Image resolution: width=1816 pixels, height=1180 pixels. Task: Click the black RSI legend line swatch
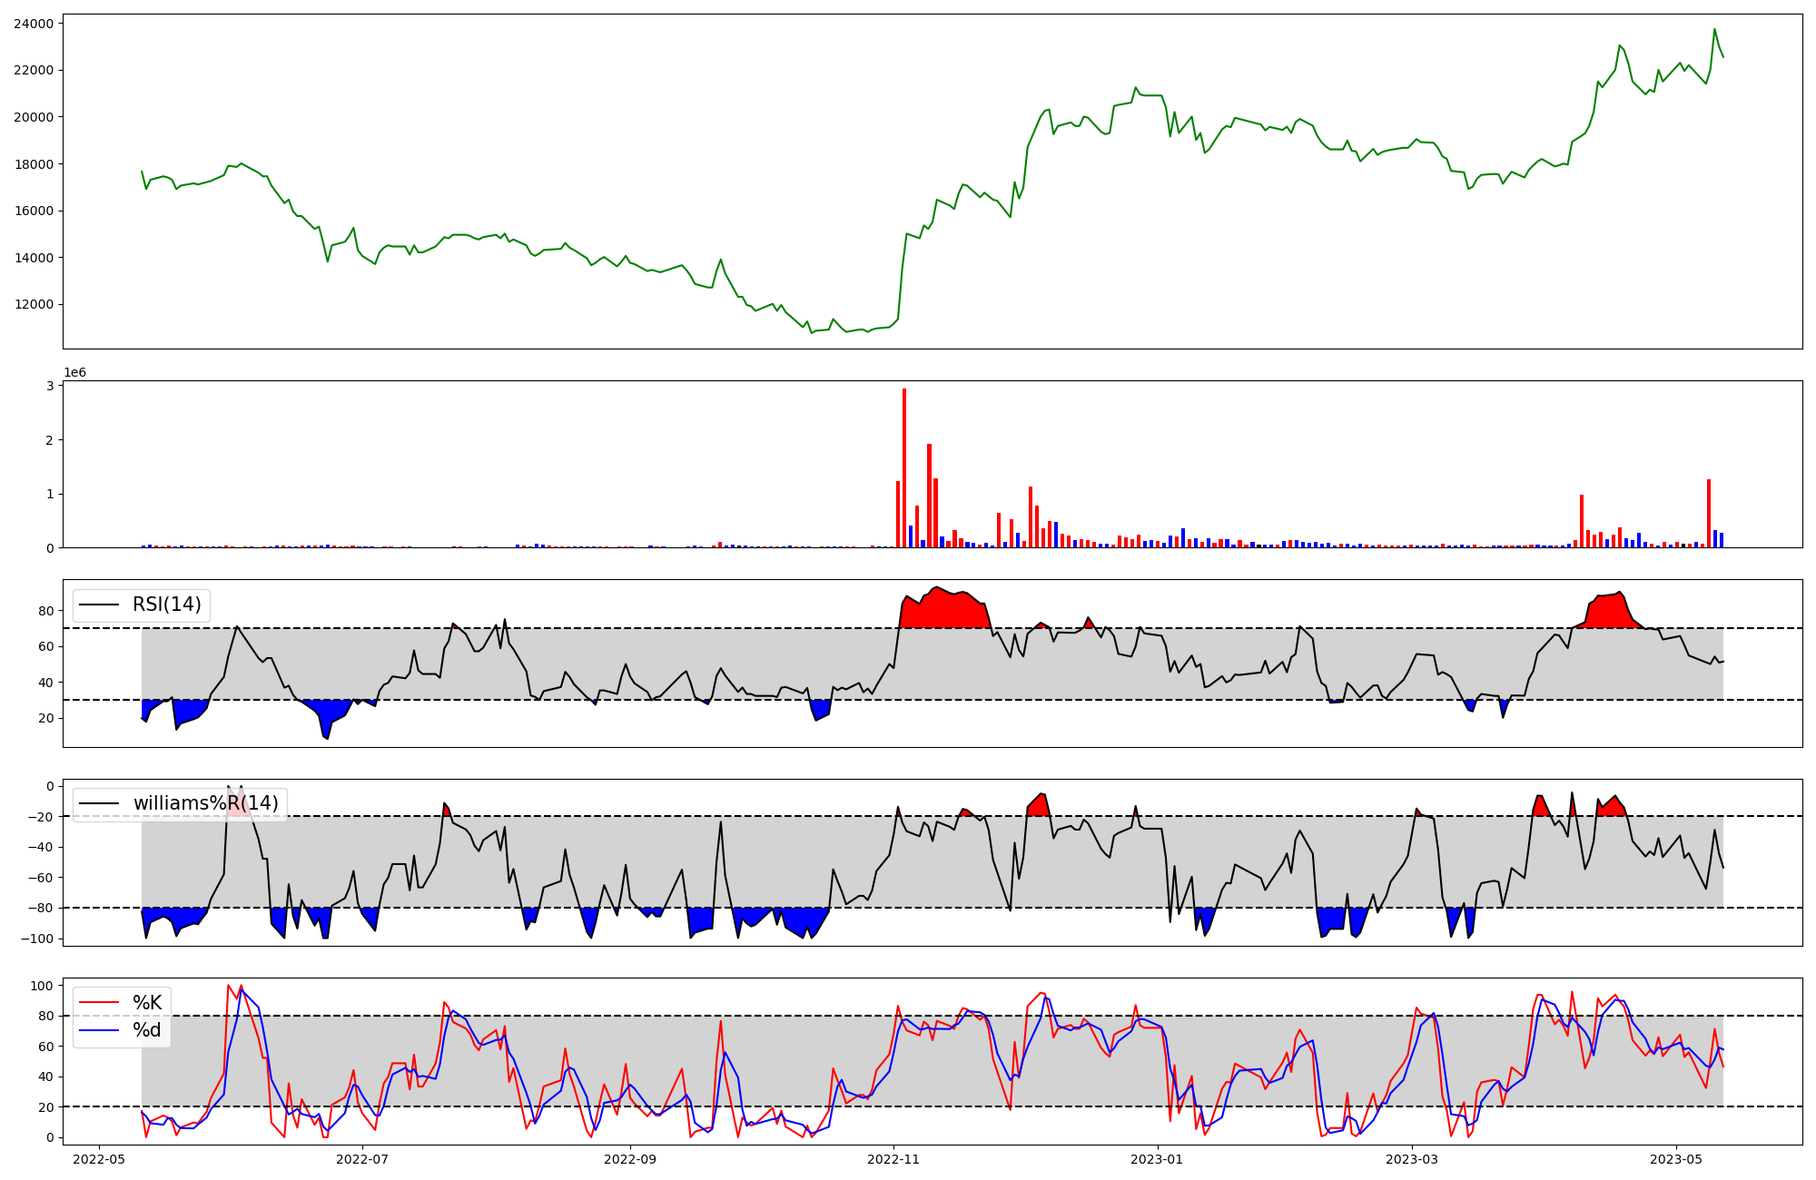(100, 605)
